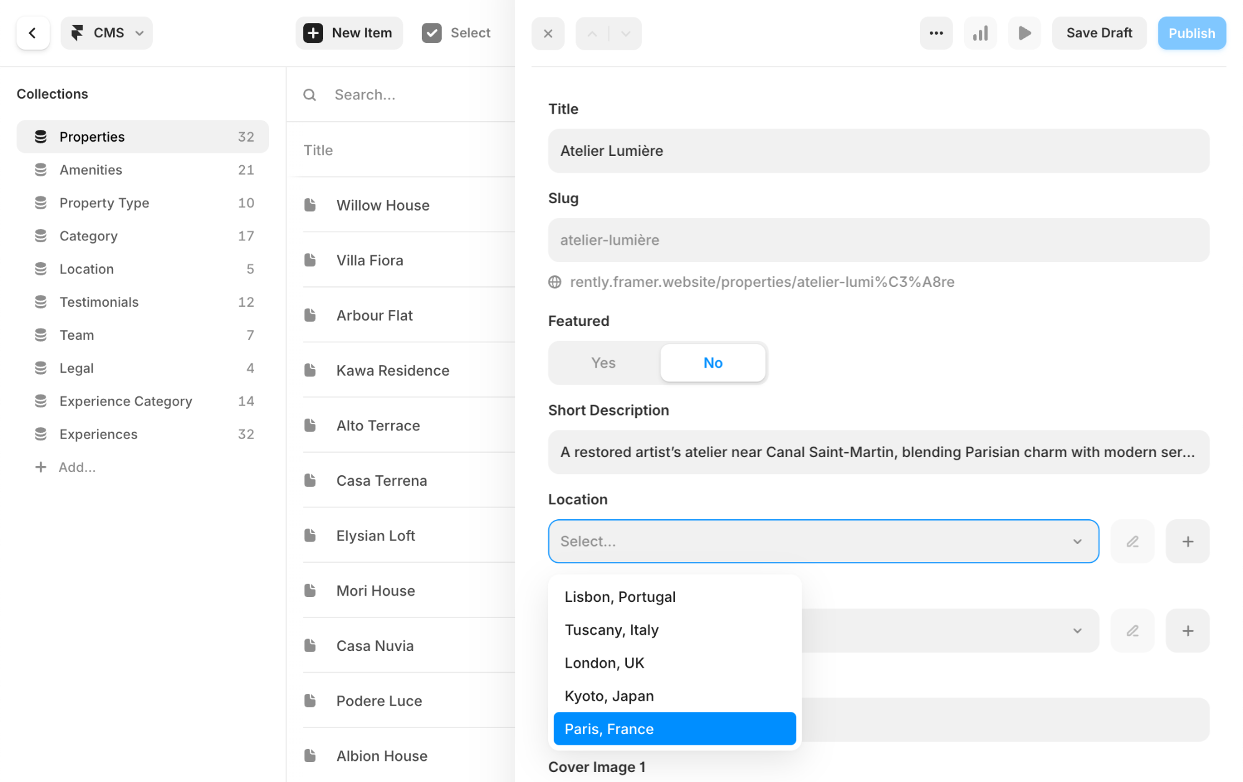Image resolution: width=1243 pixels, height=782 pixels.
Task: Click plus icon beside Location field
Action: pos(1187,542)
